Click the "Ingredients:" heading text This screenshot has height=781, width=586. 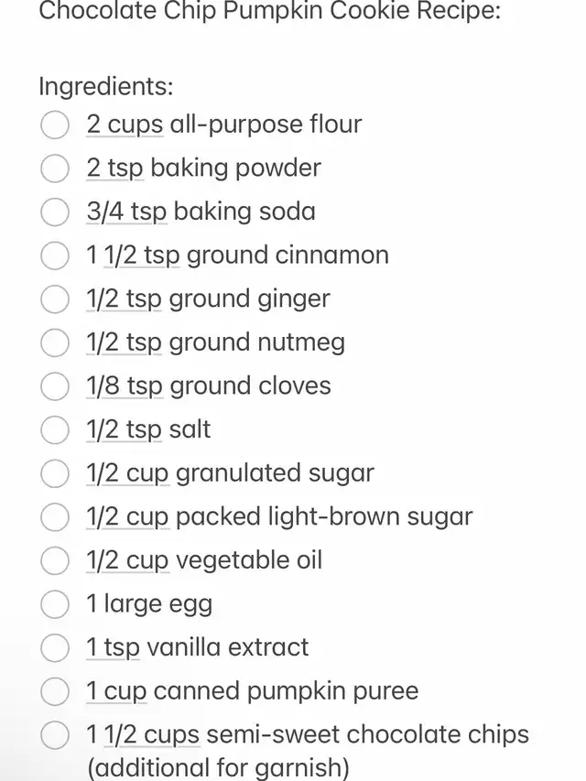[x=105, y=86]
